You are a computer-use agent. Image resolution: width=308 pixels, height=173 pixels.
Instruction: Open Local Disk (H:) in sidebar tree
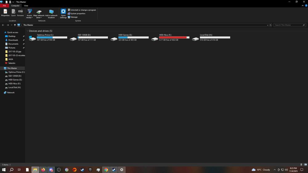point(14,87)
